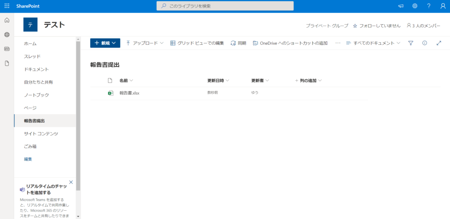Click the テスト site title
450x219 pixels.
(x=54, y=25)
